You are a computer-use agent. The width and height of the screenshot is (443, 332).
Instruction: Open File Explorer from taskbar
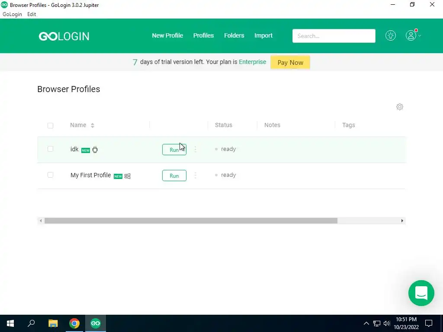[x=53, y=323]
